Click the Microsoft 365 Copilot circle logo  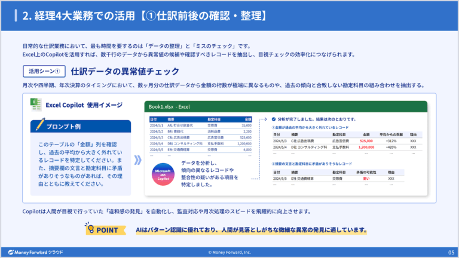[x=163, y=174]
